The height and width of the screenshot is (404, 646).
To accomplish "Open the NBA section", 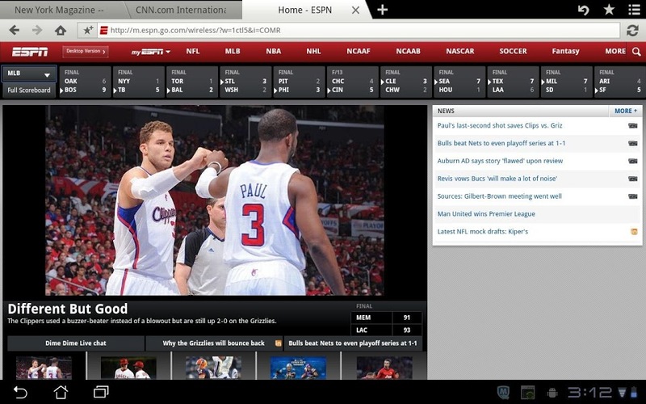I will [273, 51].
